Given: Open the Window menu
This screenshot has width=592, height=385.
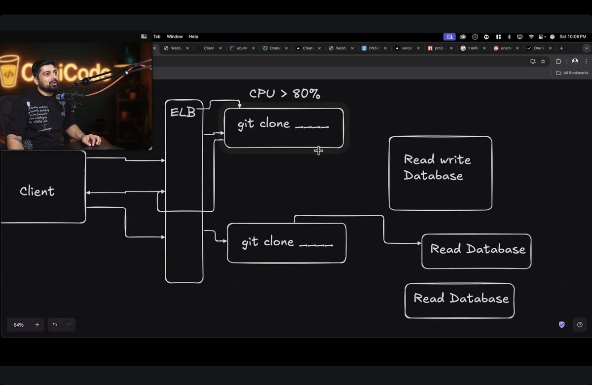Looking at the screenshot, I should click(x=175, y=36).
